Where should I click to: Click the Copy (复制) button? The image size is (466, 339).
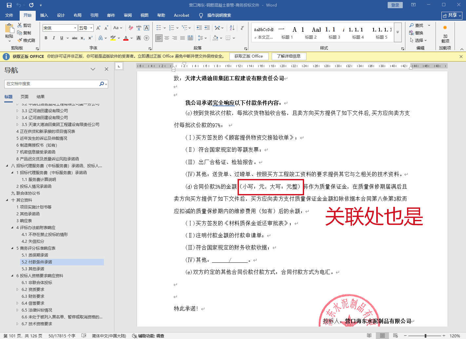click(24, 33)
